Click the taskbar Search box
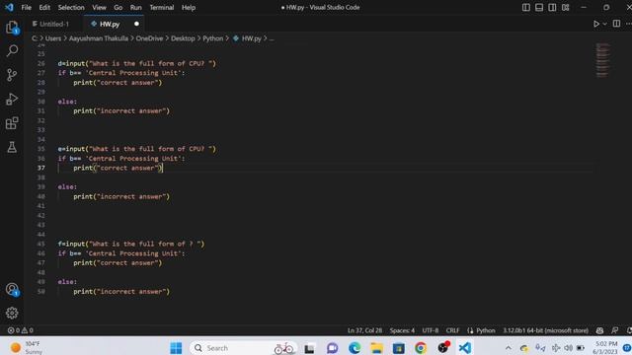This screenshot has width=632, height=355. pyautogui.click(x=243, y=348)
